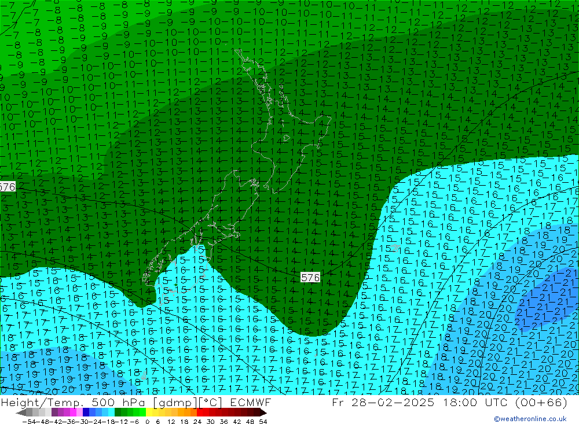579x424 pixels.
Task: Click the dark right arrow of the color legend
Action: [x=263, y=413]
